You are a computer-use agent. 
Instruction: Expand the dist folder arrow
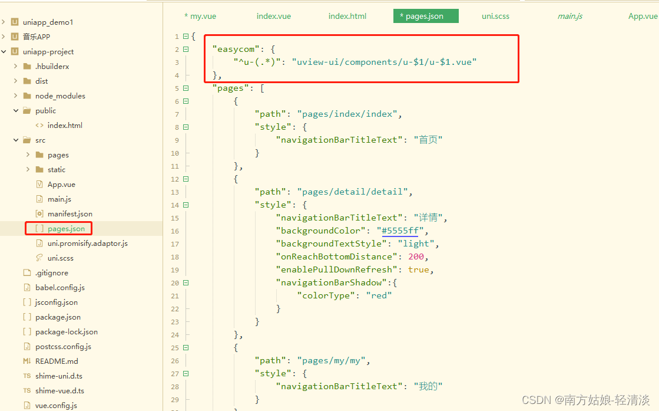15,81
